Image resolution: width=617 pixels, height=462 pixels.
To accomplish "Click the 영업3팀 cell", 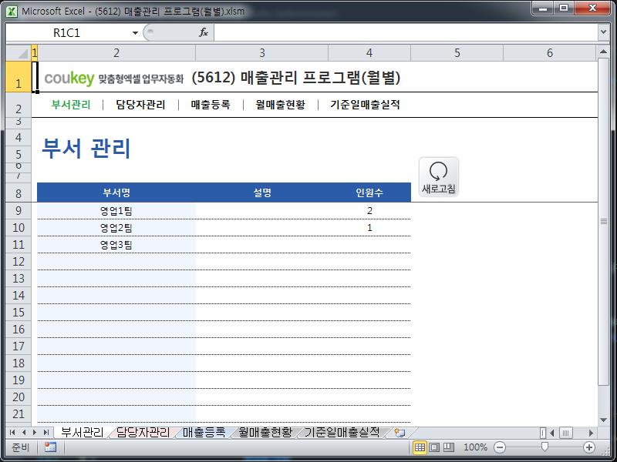I will [x=116, y=245].
